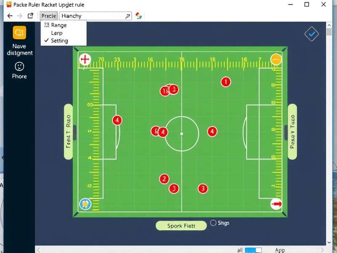
Task: Open the Phore panel from the sidebar
Action: point(19,68)
